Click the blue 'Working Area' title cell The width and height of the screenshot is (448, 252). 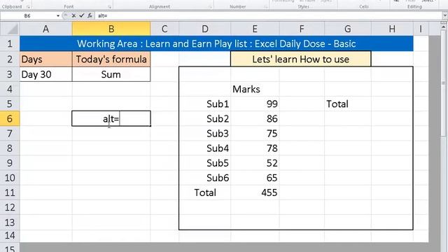(216, 43)
